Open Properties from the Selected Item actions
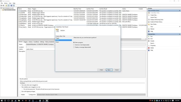Image resolution: width=181 pixels, height=102 pixels. coord(153,46)
